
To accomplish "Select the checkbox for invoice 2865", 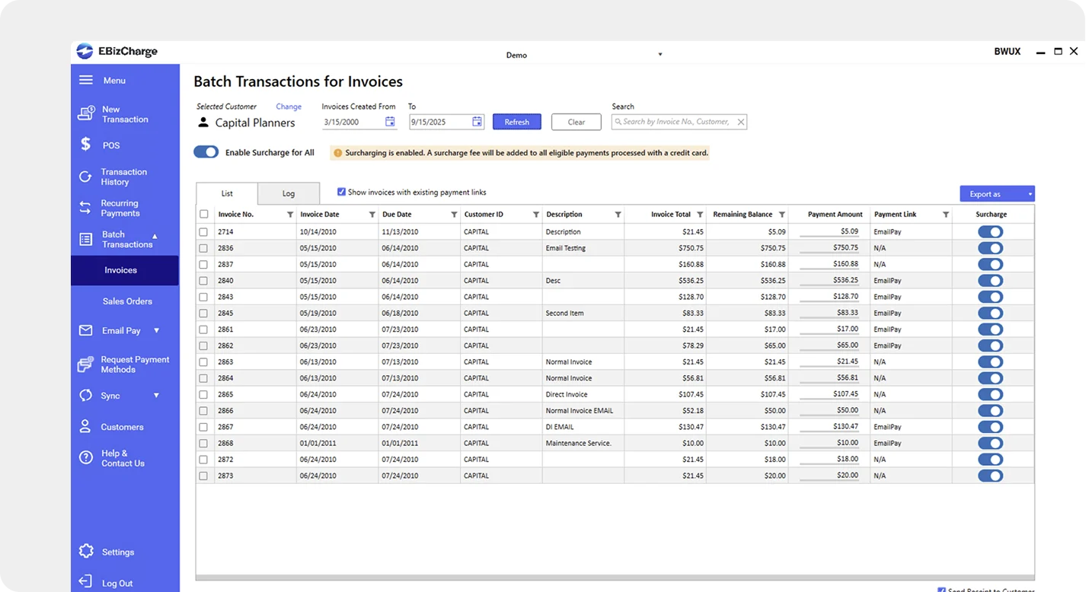I will [203, 395].
